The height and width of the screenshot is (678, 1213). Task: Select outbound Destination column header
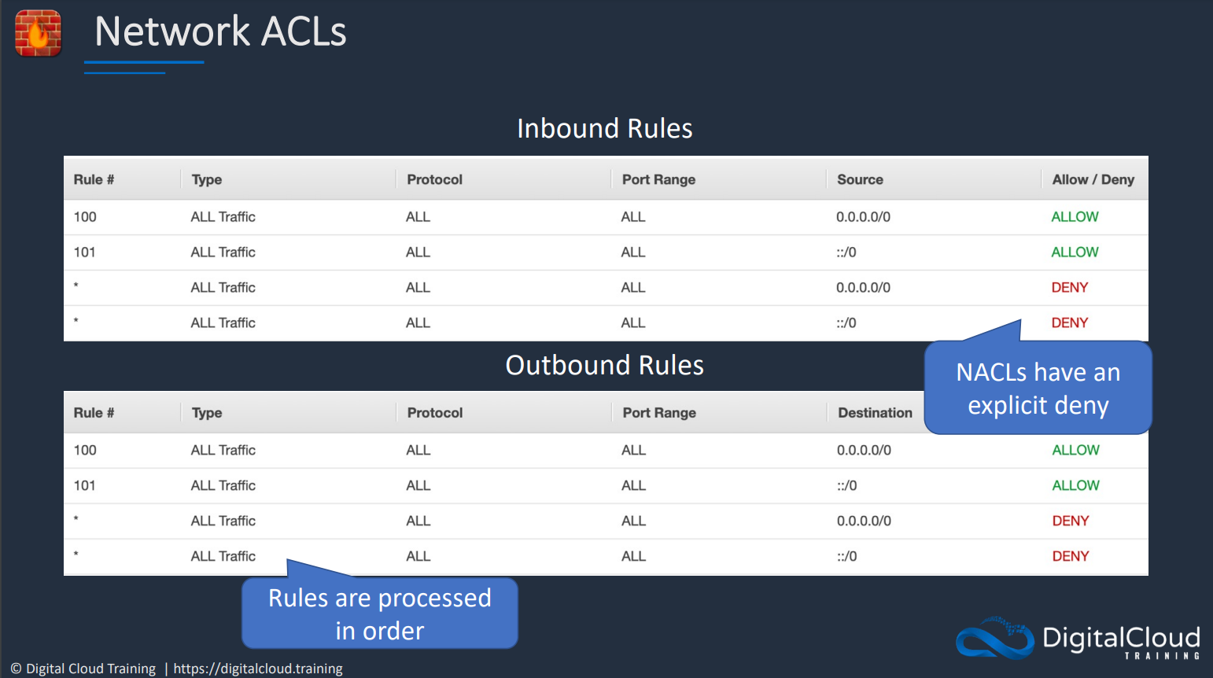pos(875,413)
